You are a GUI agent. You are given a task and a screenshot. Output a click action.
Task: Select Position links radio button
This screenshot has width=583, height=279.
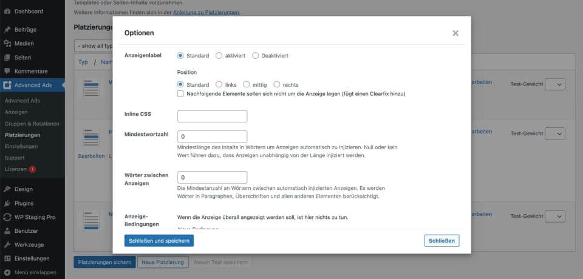(x=219, y=84)
